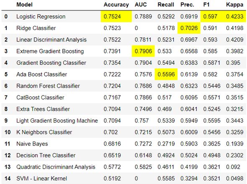
Task: Select the Logistic Regression model name
Action: click(x=41, y=17)
